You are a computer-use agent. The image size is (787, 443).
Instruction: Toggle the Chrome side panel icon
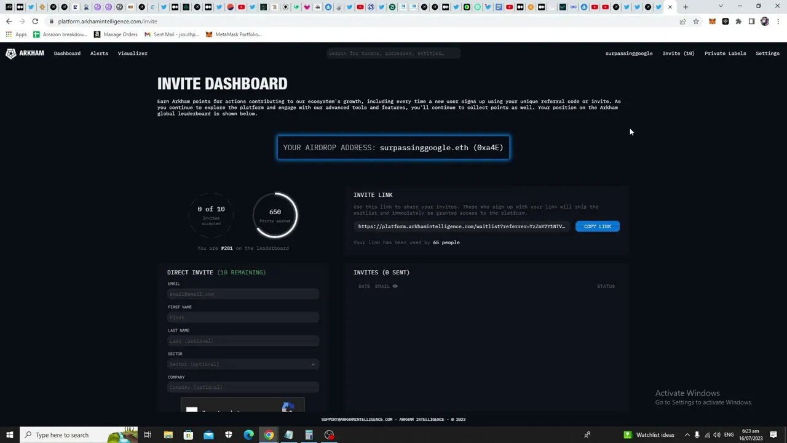point(751,22)
